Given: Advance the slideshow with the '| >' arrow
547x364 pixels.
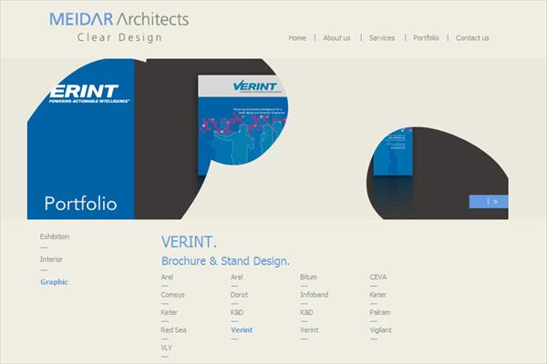Looking at the screenshot, I should pos(489,202).
